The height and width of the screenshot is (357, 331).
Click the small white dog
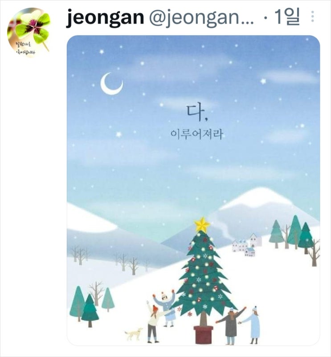click(133, 334)
